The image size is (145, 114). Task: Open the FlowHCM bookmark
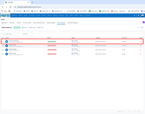18,11
